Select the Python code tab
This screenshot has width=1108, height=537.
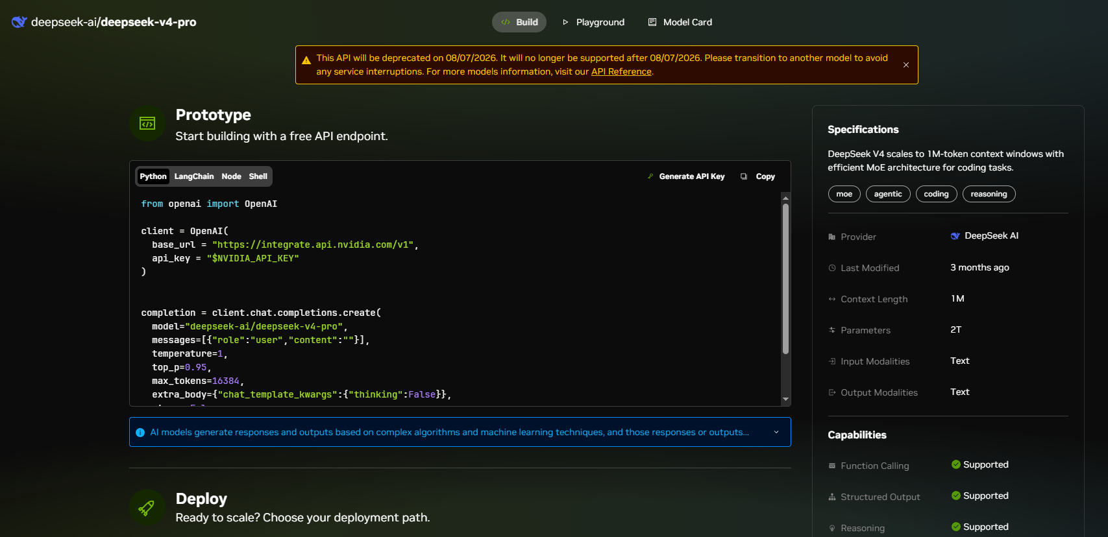coord(153,176)
